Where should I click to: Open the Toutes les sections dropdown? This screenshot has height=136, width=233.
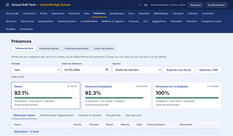pyautogui.click(x=137, y=70)
